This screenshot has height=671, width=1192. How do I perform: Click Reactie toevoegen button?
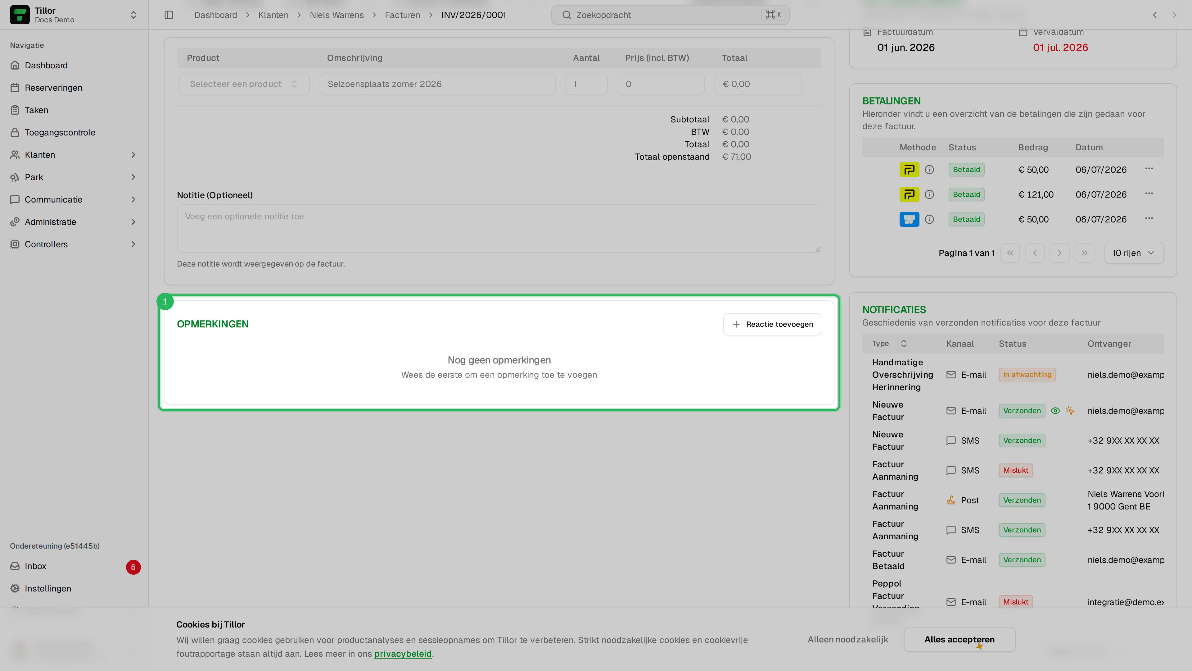tap(772, 324)
